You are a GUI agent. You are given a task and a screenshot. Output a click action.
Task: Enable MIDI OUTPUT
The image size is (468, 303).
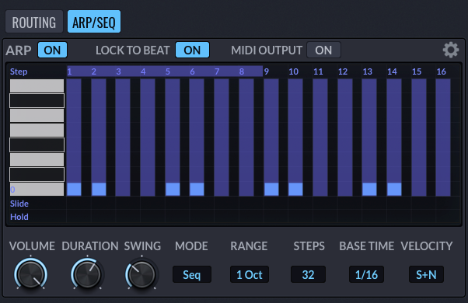pyautogui.click(x=323, y=50)
